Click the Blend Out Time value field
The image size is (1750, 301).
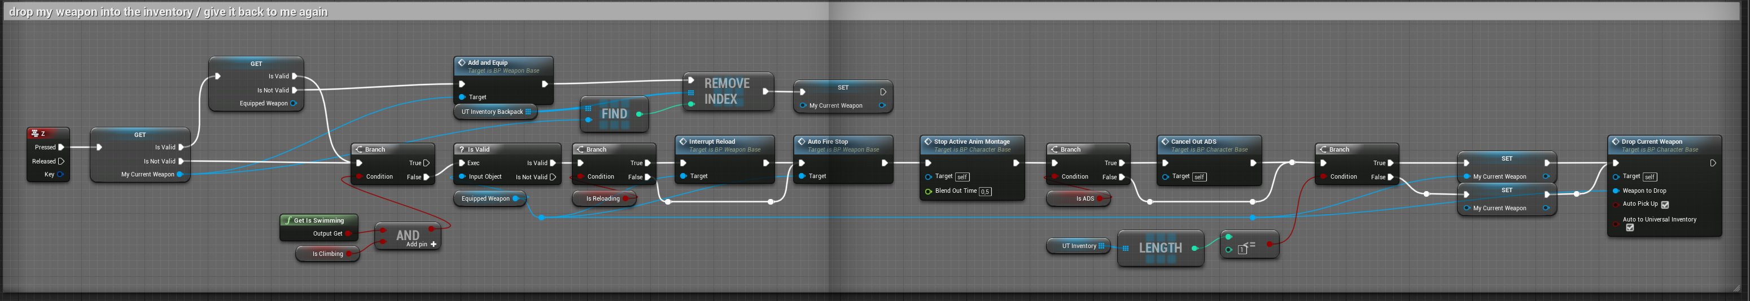[x=985, y=192]
